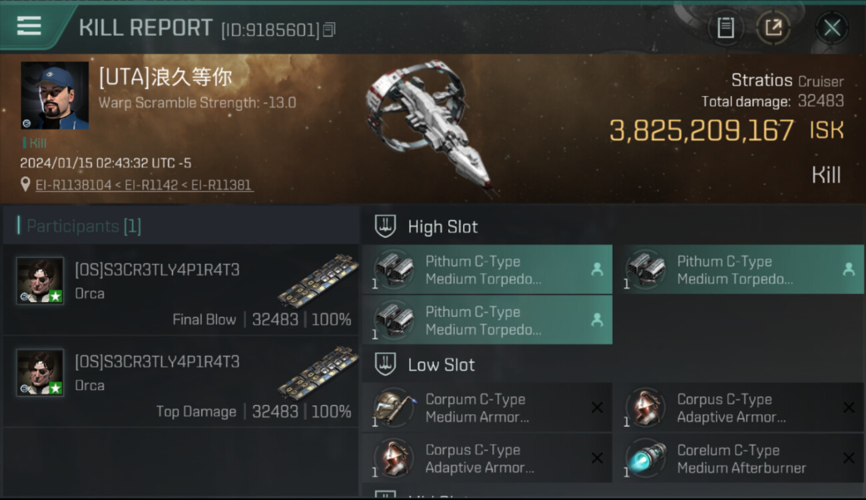Tap the Final Blow attacker's portrait
The image size is (866, 500).
pos(41,281)
